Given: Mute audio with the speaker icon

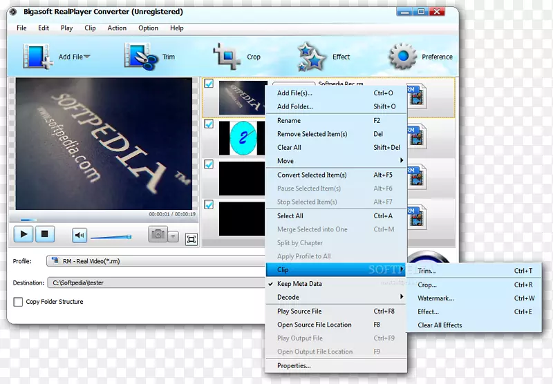Looking at the screenshot, I should pos(79,236).
